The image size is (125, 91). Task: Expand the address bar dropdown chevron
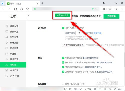(96, 9)
